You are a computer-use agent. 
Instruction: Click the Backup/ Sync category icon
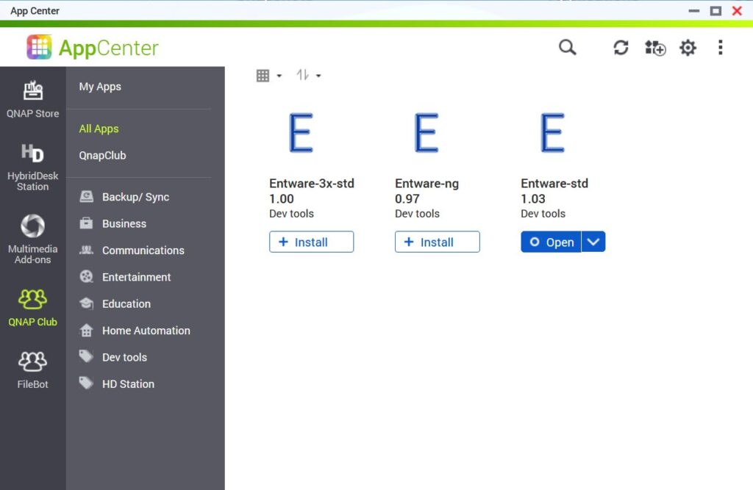pos(87,196)
